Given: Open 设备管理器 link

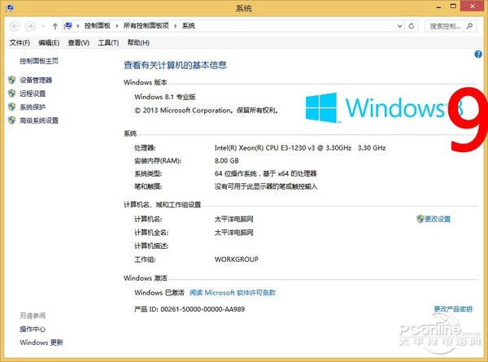Looking at the screenshot, I should click(x=36, y=80).
